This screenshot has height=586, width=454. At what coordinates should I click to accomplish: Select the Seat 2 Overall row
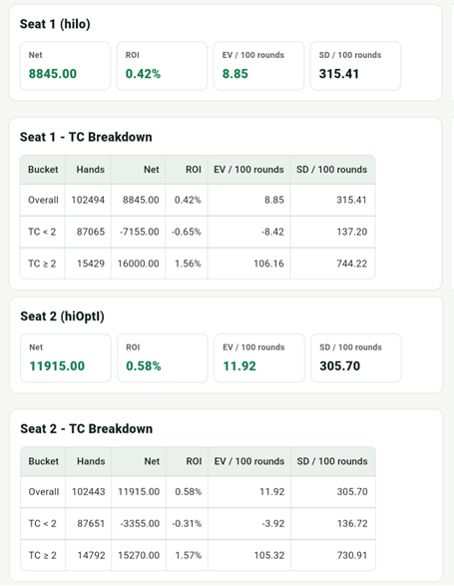click(198, 492)
